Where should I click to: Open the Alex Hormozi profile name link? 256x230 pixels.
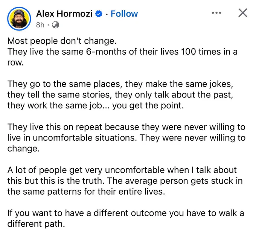[x=64, y=14]
